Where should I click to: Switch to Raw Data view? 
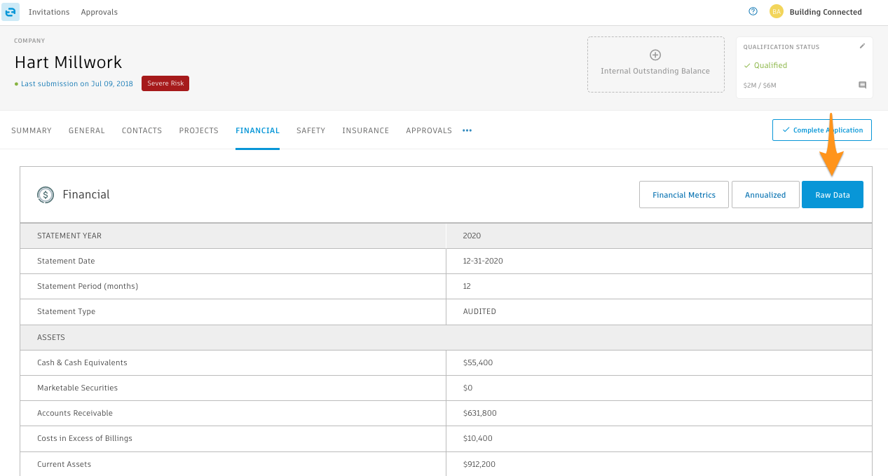pos(832,195)
